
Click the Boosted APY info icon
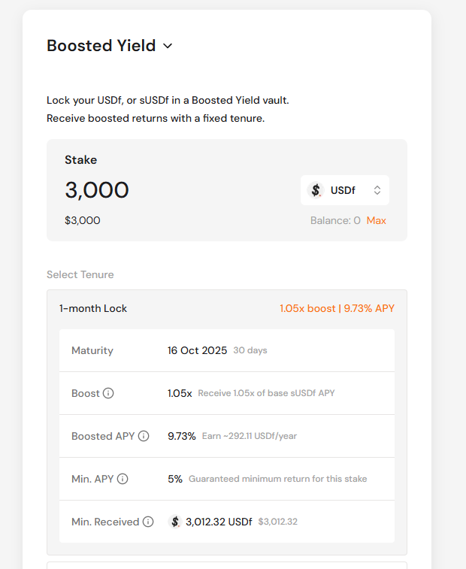click(144, 436)
